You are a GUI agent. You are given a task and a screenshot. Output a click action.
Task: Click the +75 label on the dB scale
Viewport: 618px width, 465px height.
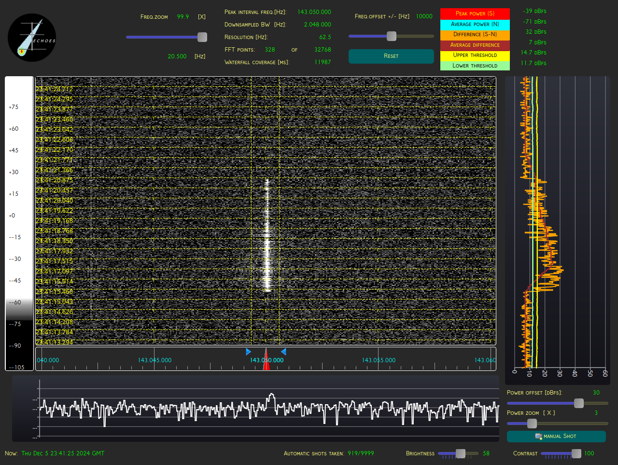(14, 107)
